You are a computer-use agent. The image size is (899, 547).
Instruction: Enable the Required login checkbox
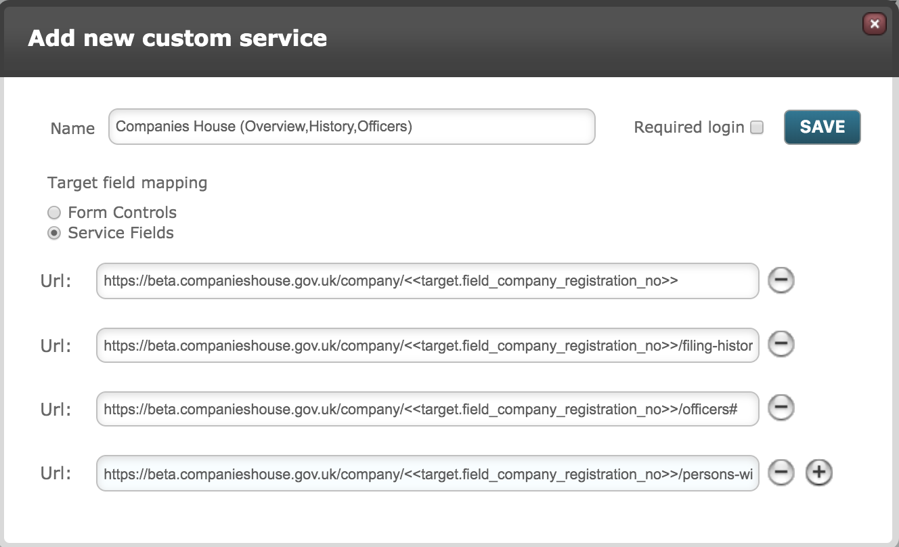click(x=757, y=127)
